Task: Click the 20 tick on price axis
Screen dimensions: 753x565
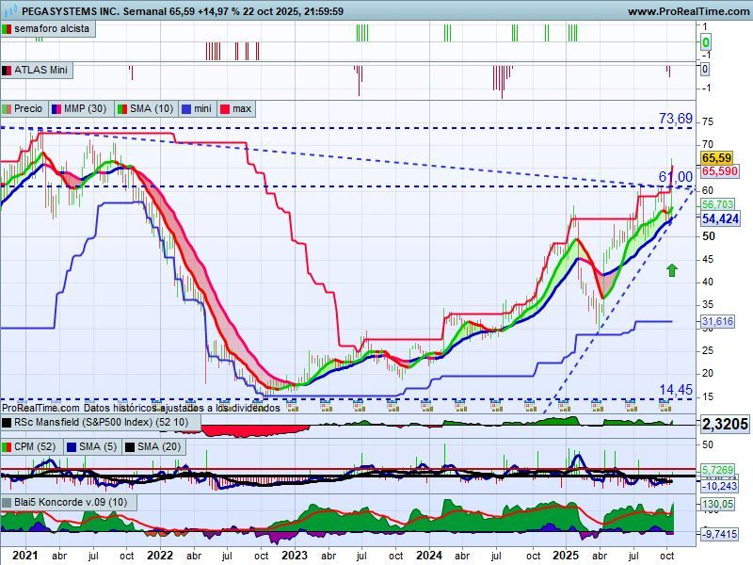Action: pos(708,373)
